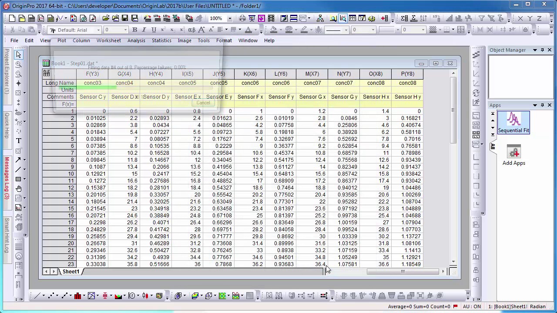This screenshot has height=313, width=557.
Task: Select the Arrow drawing tool
Action: click(18, 160)
